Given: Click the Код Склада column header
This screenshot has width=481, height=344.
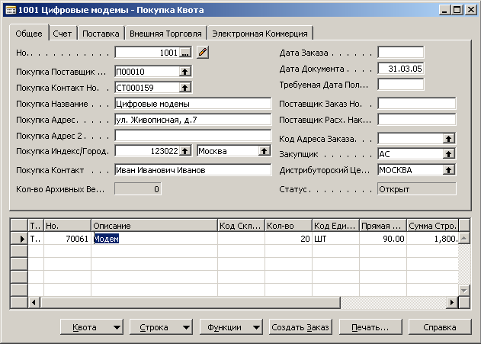Looking at the screenshot, I should click(241, 226).
